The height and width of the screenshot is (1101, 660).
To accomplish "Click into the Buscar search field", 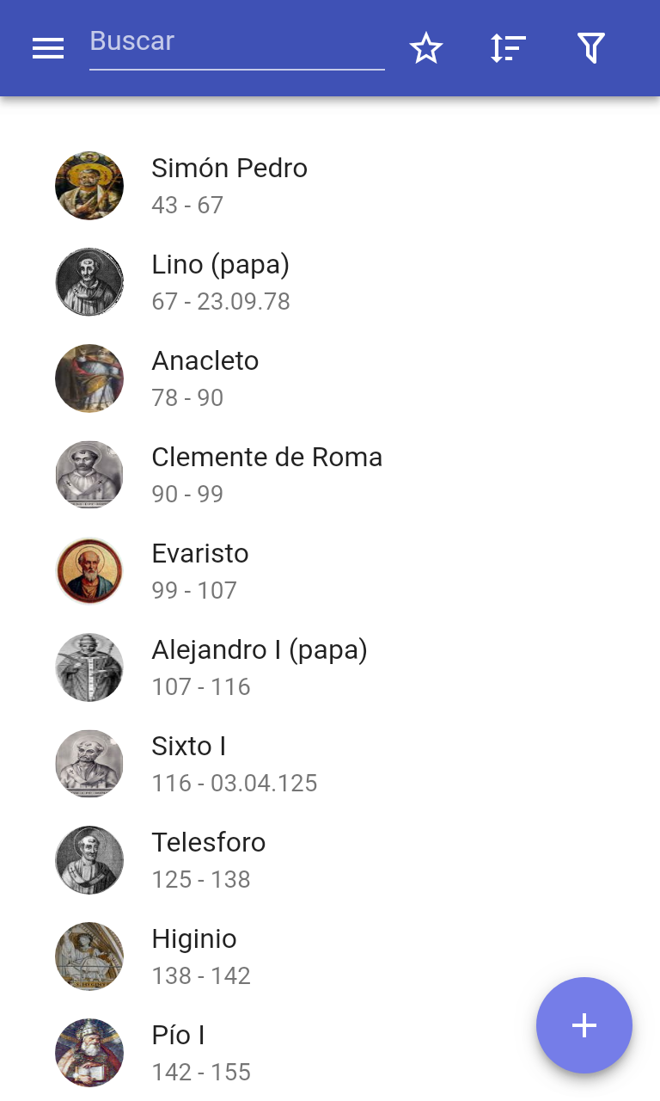I will click(x=237, y=43).
